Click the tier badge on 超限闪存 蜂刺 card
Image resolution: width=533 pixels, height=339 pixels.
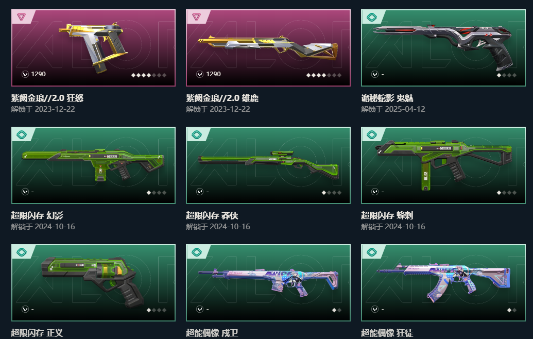pyautogui.click(x=371, y=134)
